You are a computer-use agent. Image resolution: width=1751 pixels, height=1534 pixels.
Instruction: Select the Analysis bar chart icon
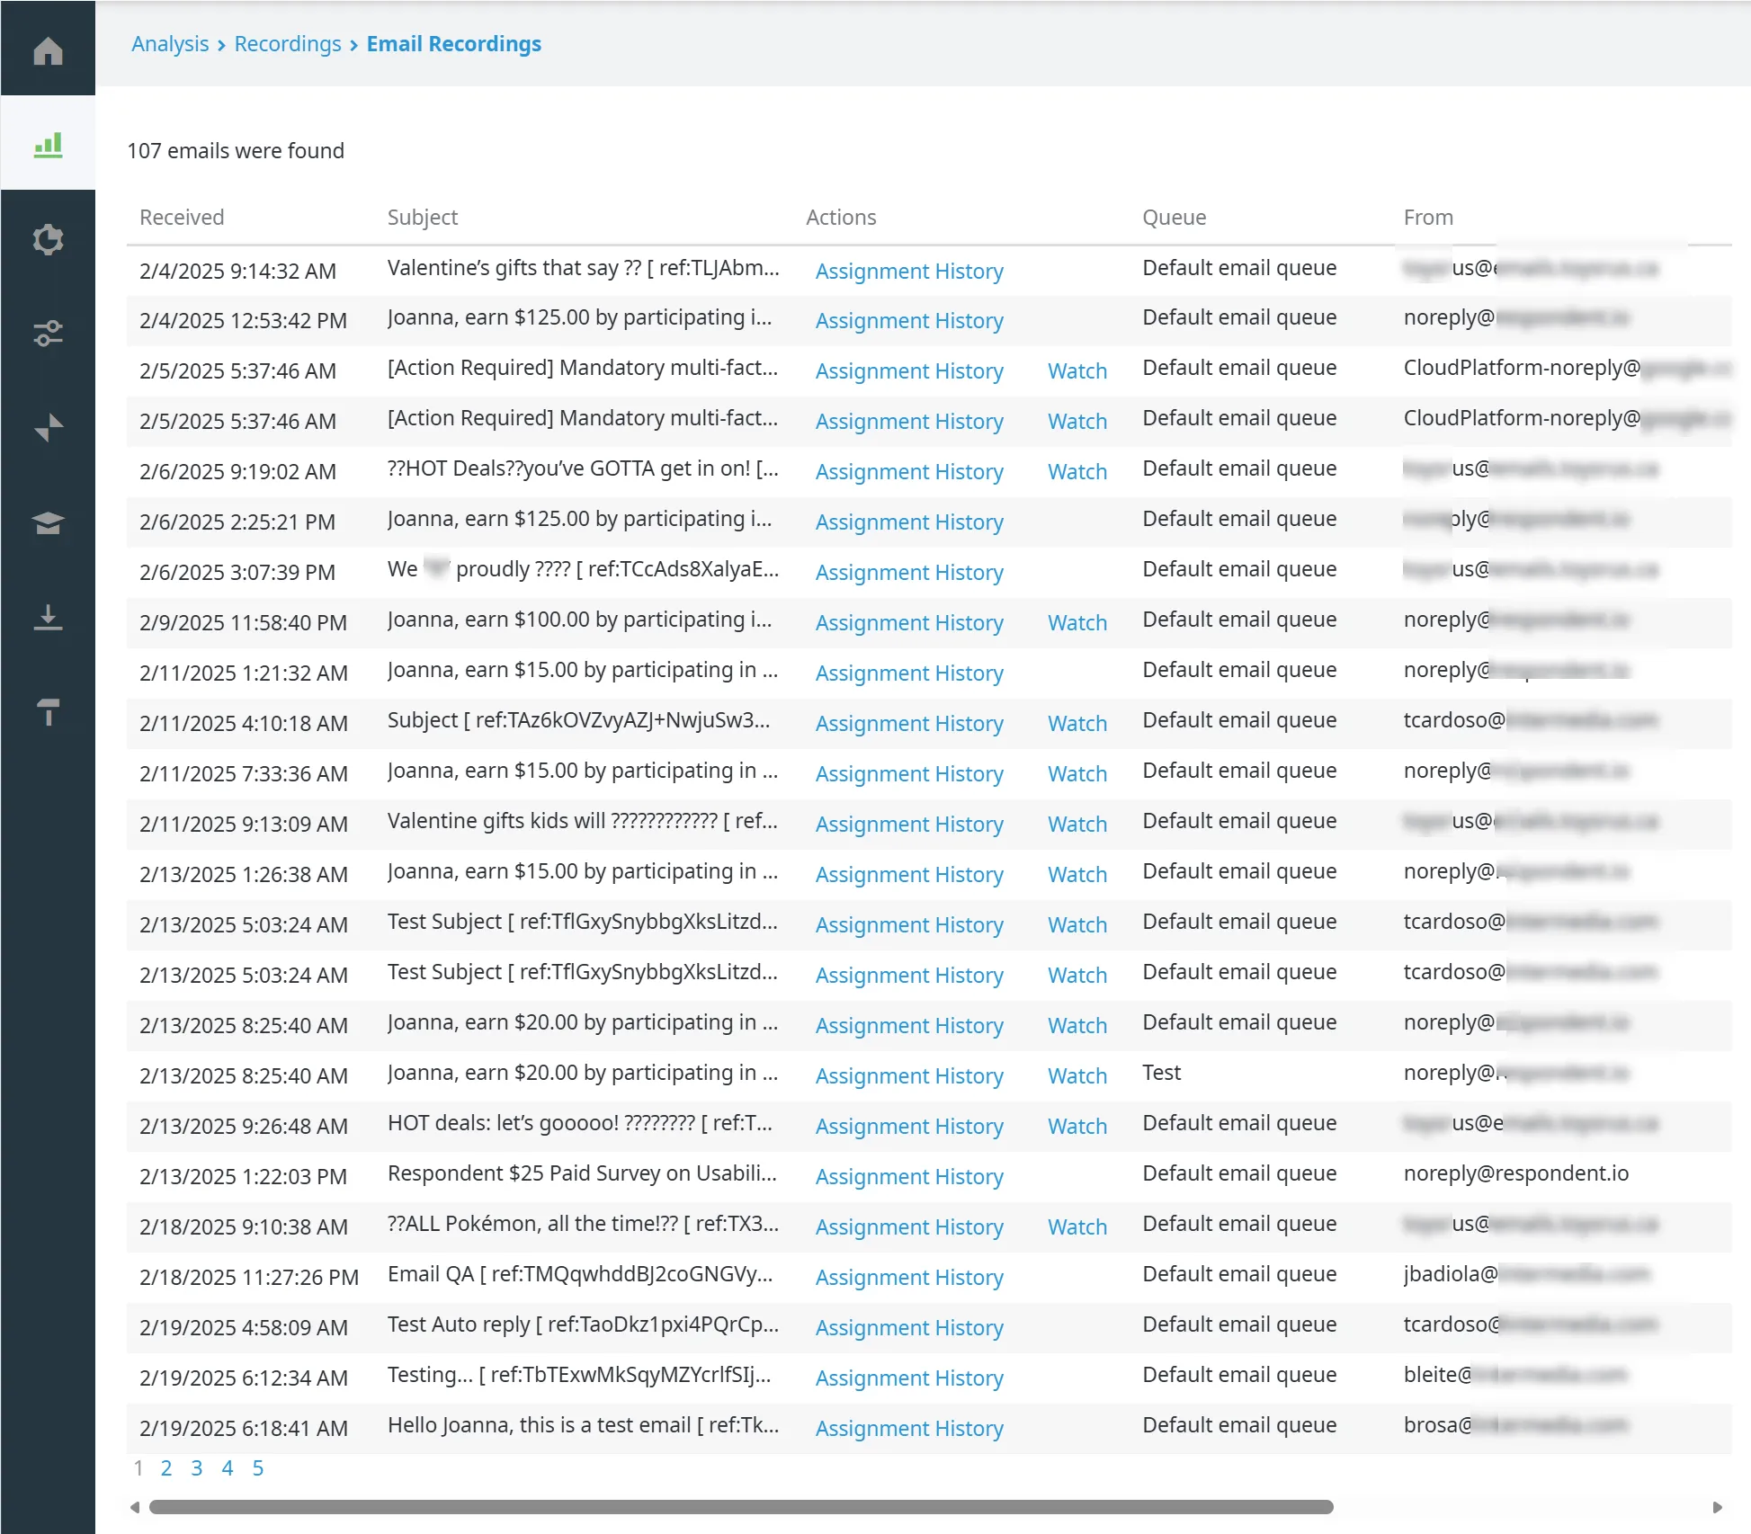[48, 145]
